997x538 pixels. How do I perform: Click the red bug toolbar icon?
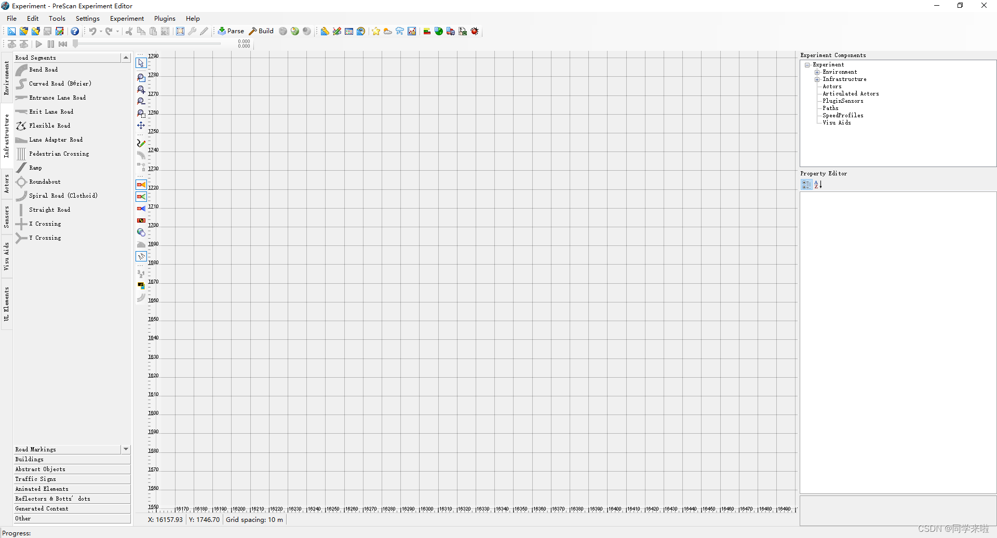[475, 31]
